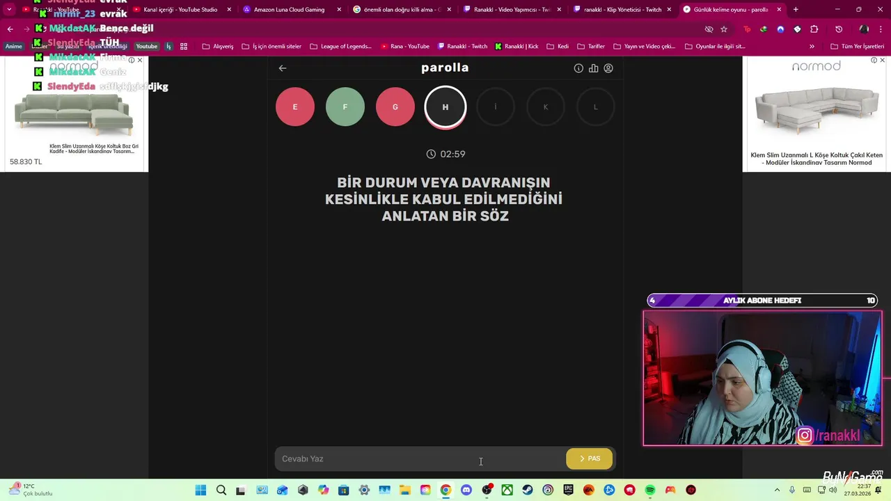This screenshot has width=891, height=501.
Task: Select the dimmed letter L circle
Action: tap(596, 106)
